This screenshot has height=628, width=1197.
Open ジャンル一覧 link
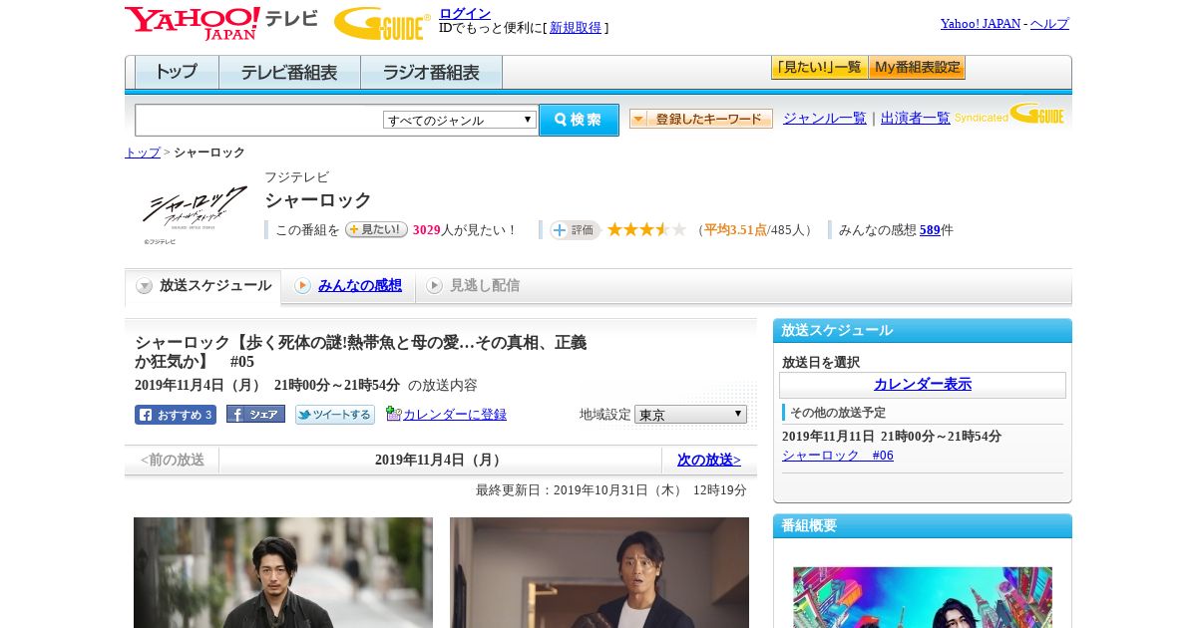(x=825, y=118)
